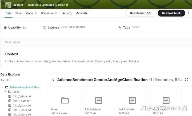Screen dimensions: 192x116
Task: Open the Discussion (2) tab
Action: point(50,13)
